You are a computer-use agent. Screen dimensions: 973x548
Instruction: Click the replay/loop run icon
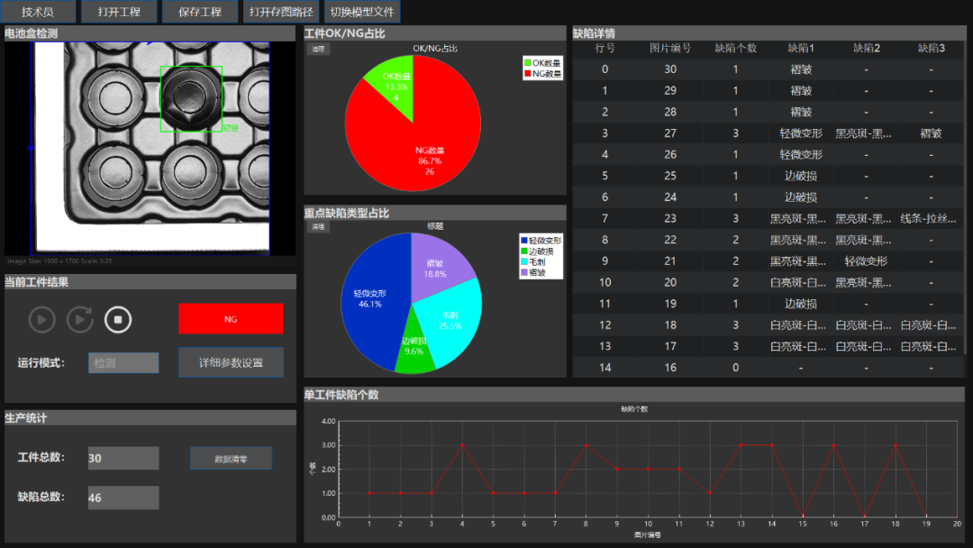pyautogui.click(x=79, y=319)
